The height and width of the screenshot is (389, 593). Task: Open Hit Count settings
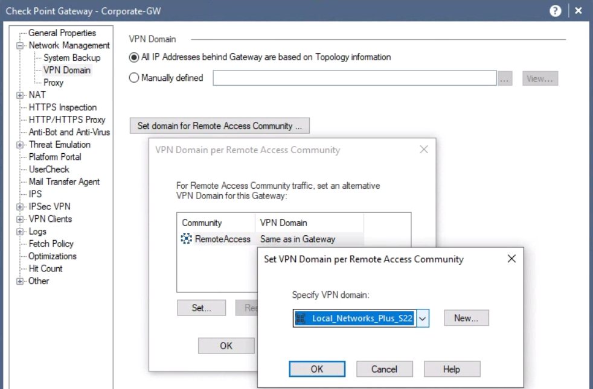[45, 268]
